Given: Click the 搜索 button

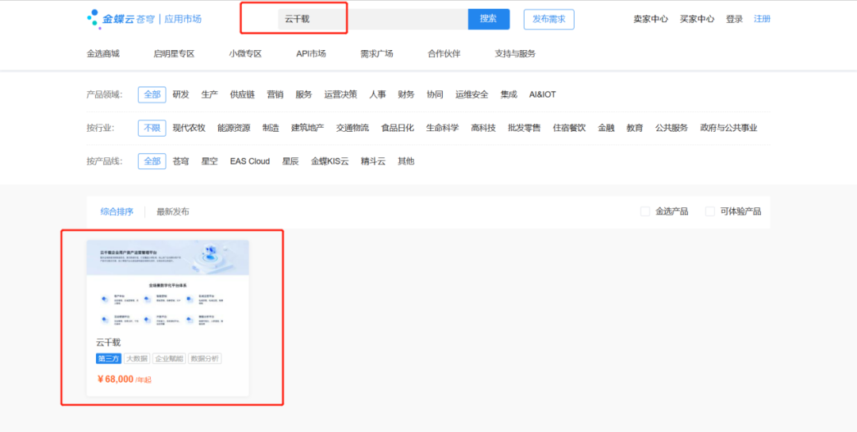Looking at the screenshot, I should (488, 19).
